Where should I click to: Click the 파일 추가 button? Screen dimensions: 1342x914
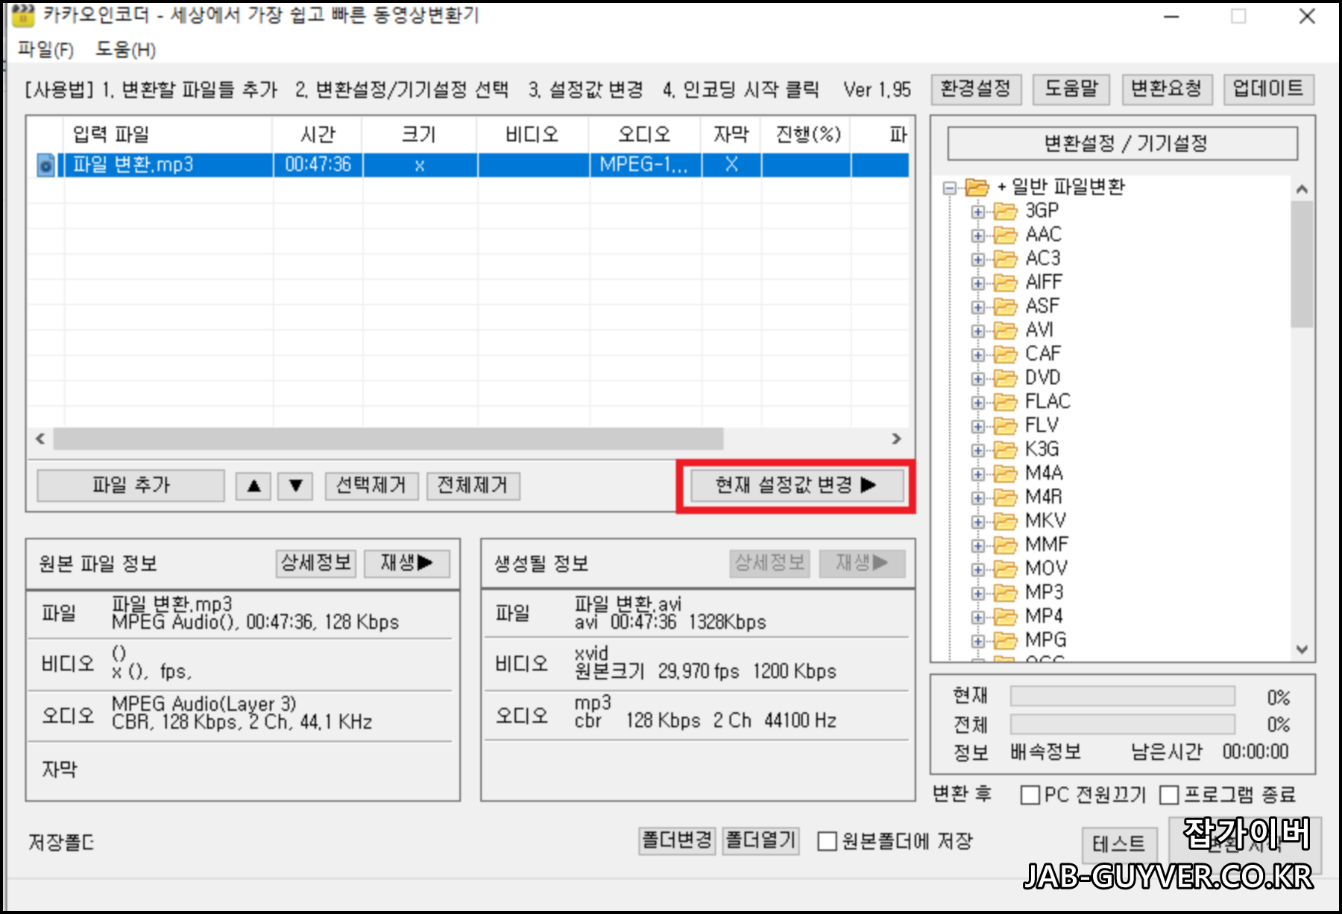pyautogui.click(x=130, y=486)
